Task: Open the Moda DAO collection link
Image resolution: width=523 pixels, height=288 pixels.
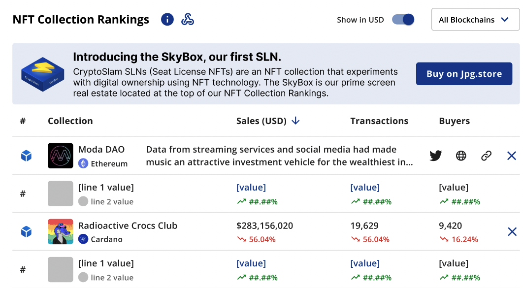Action: [x=101, y=150]
